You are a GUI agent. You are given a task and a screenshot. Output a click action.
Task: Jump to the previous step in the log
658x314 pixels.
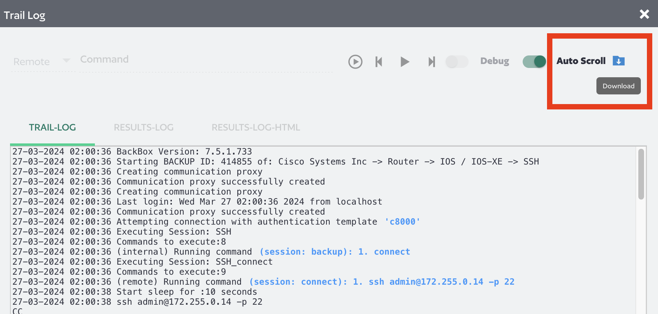click(379, 62)
